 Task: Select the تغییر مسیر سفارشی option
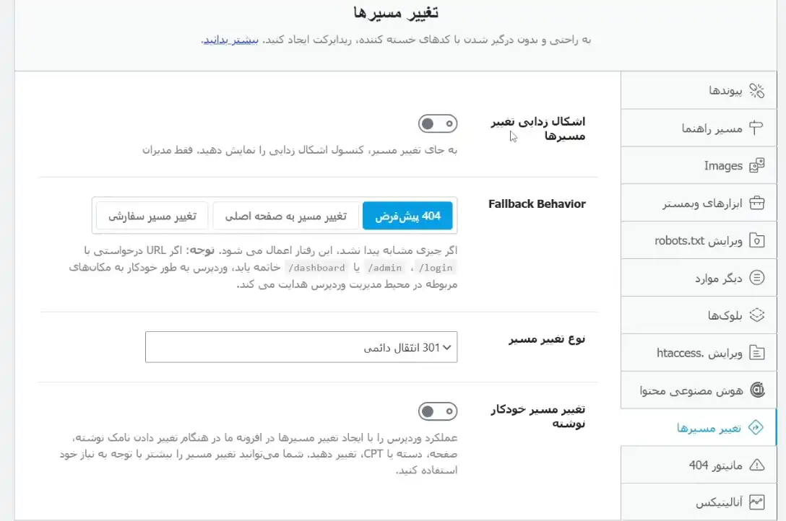click(x=152, y=216)
